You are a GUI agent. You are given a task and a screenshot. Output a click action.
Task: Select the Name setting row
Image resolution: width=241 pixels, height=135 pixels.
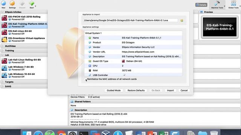click(x=133, y=38)
